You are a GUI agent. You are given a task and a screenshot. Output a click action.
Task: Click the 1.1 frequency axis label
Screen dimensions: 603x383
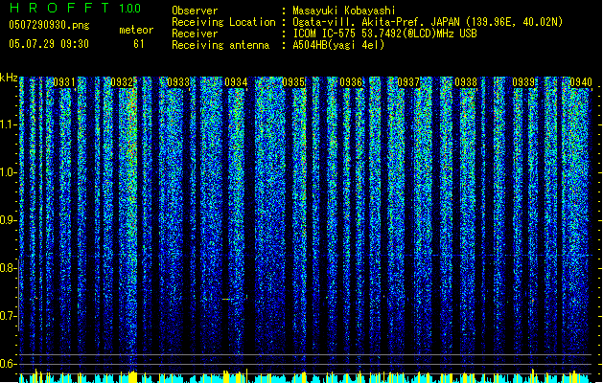coord(8,124)
